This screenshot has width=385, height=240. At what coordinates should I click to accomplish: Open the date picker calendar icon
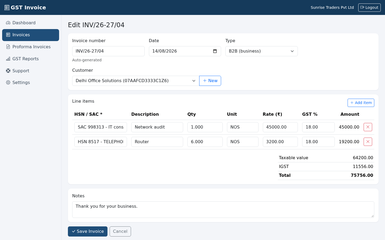[x=215, y=51]
